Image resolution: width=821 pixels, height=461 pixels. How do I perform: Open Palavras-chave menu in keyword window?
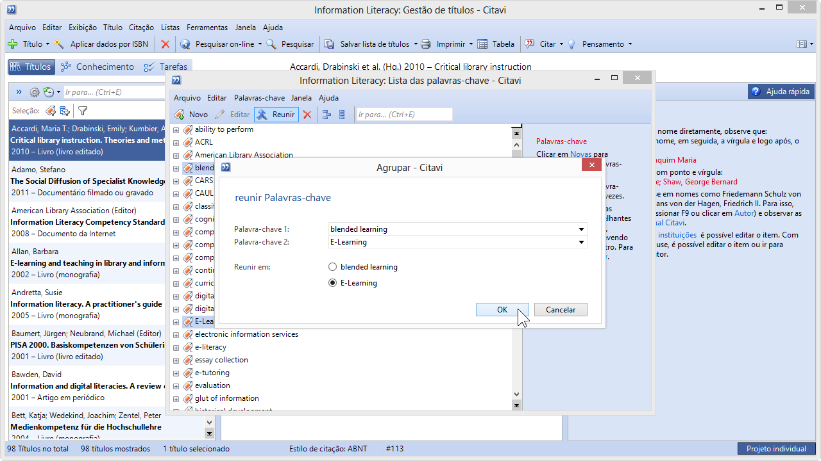(259, 98)
